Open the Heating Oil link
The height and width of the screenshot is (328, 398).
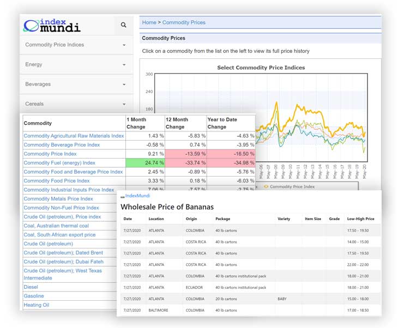click(x=37, y=305)
